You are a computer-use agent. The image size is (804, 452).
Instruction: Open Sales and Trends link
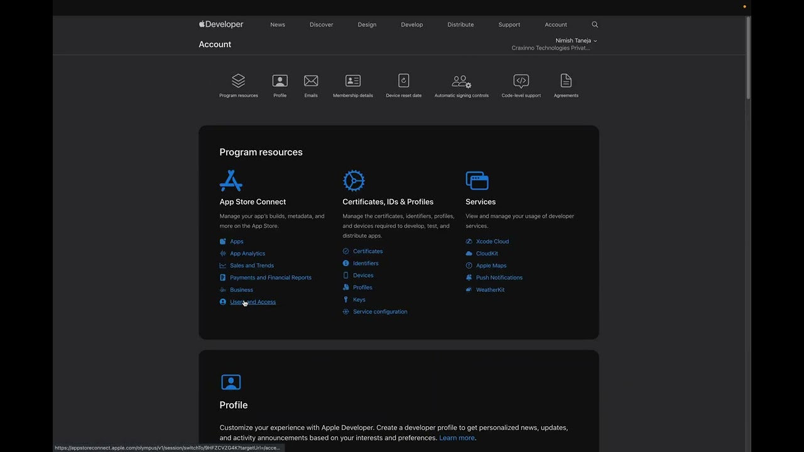[252, 266]
